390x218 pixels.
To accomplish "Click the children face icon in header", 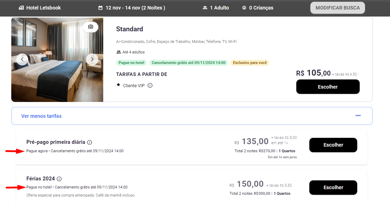I will [x=244, y=8].
